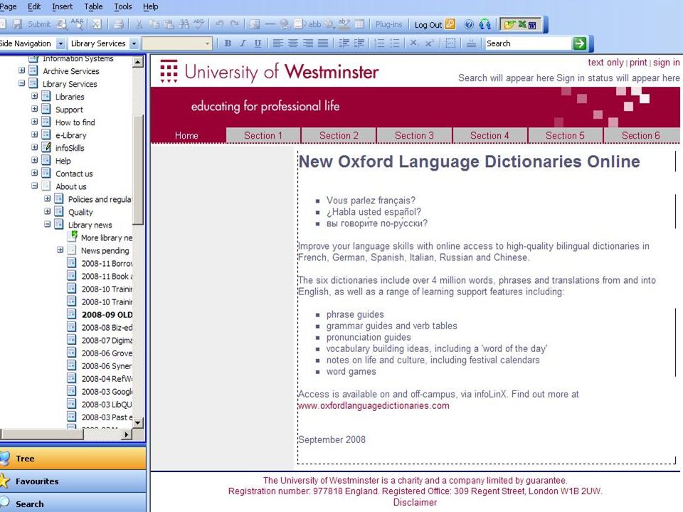Click the toolbar Search input field

529,43
